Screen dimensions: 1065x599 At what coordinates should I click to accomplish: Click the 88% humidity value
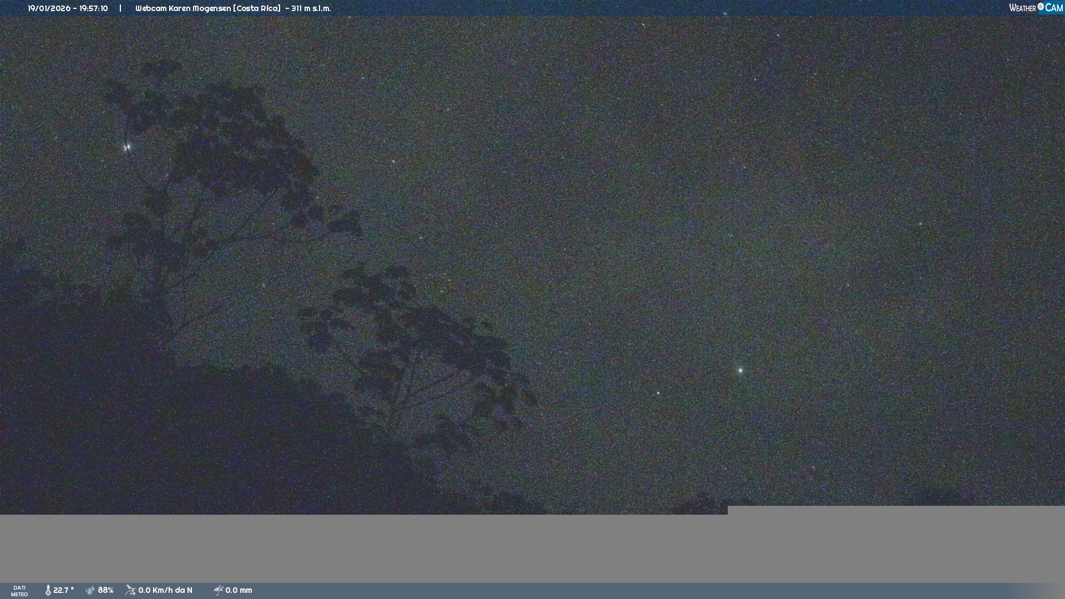[105, 591]
